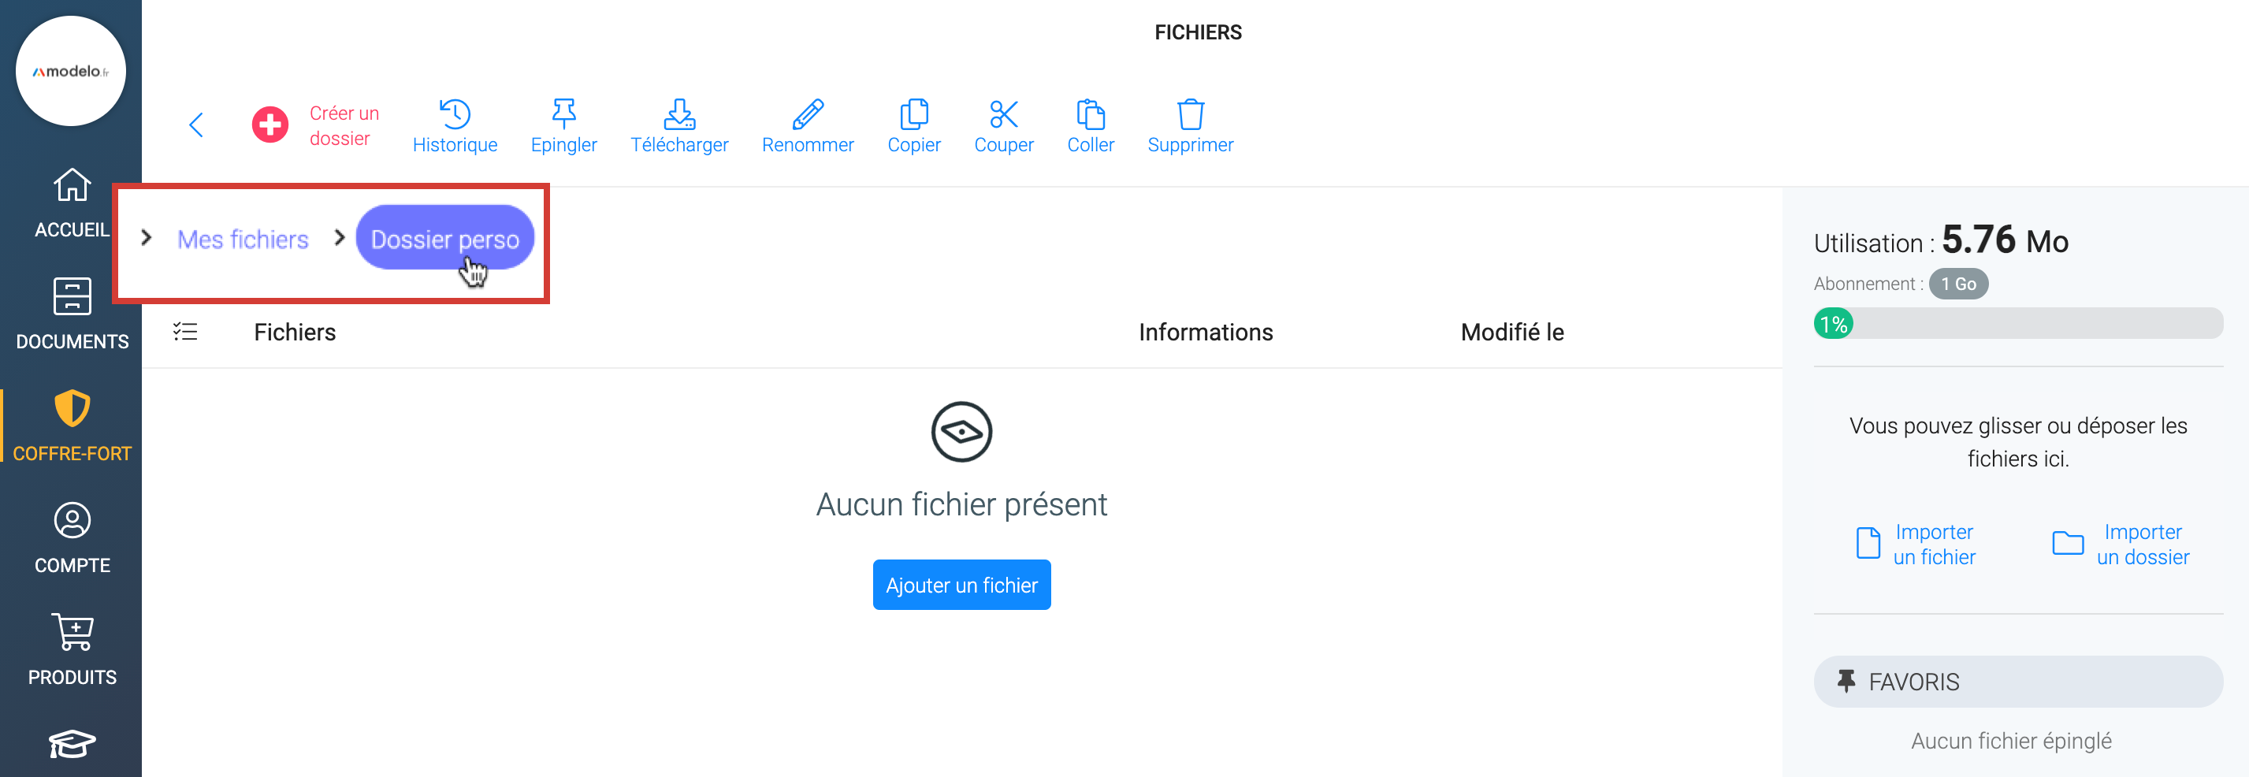
Task: Click the Ajouter un fichier button
Action: pyautogui.click(x=961, y=585)
